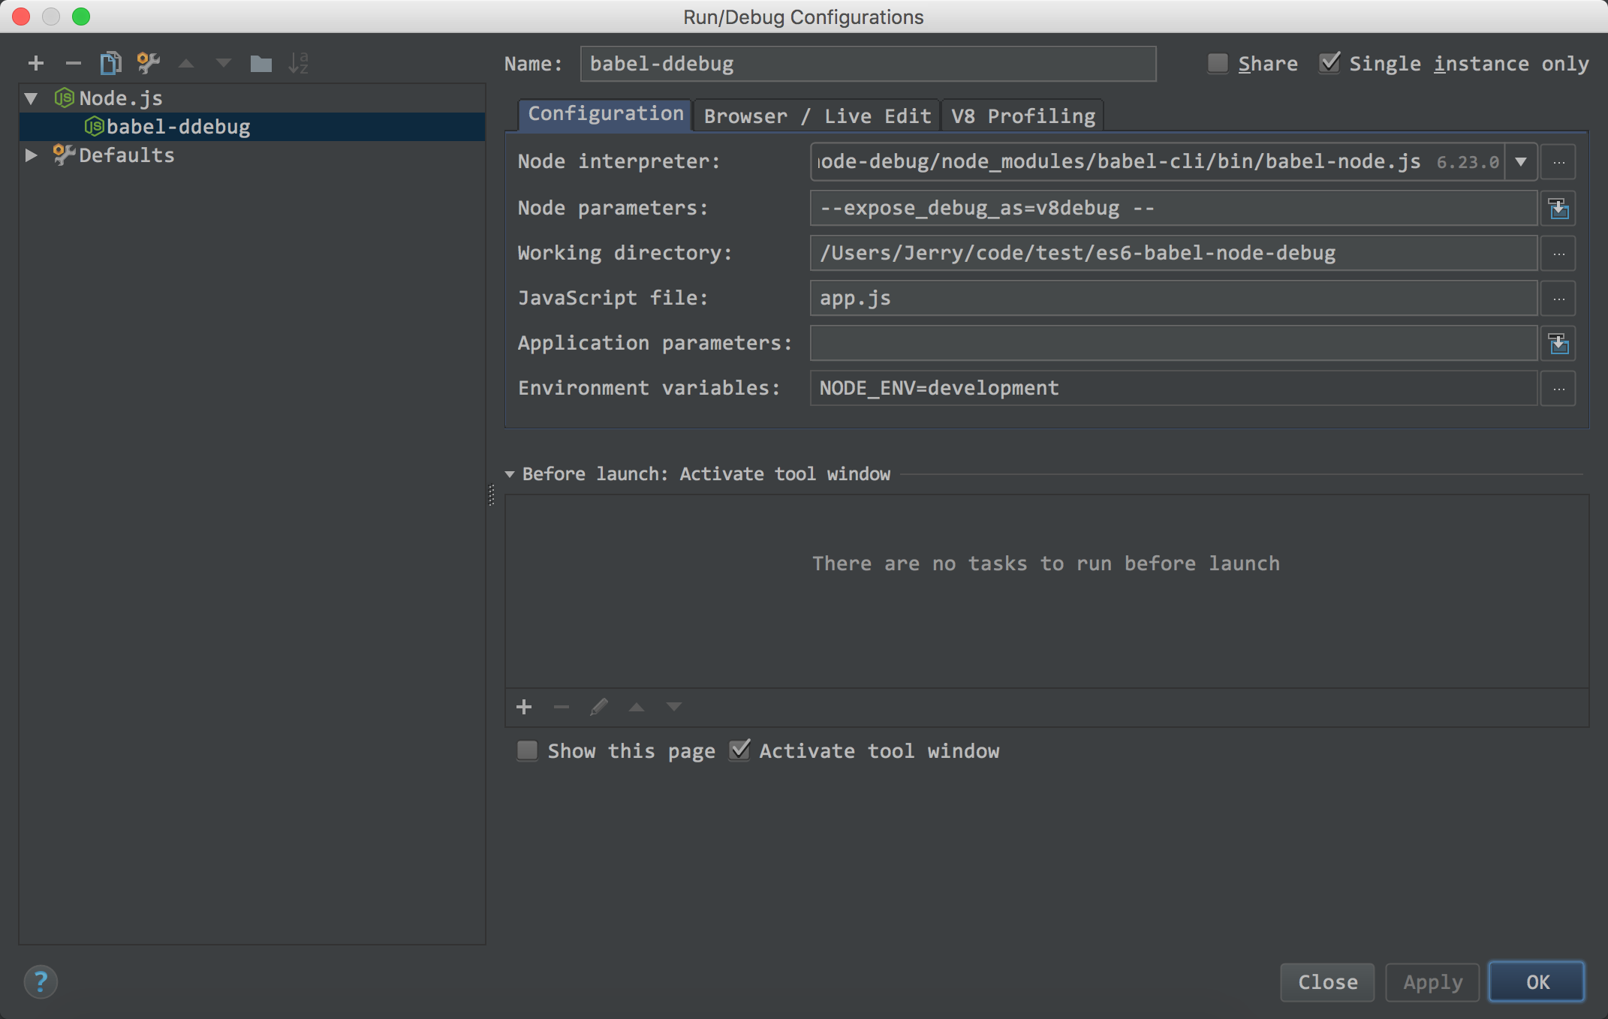Click the create new folder icon

pyautogui.click(x=260, y=64)
